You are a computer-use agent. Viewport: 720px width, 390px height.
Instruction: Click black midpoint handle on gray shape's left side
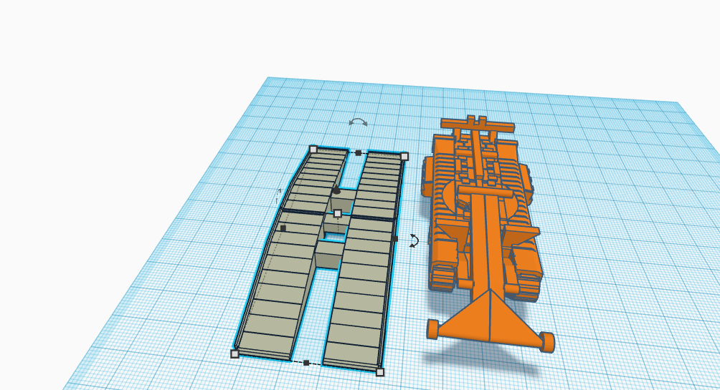coord(283,228)
